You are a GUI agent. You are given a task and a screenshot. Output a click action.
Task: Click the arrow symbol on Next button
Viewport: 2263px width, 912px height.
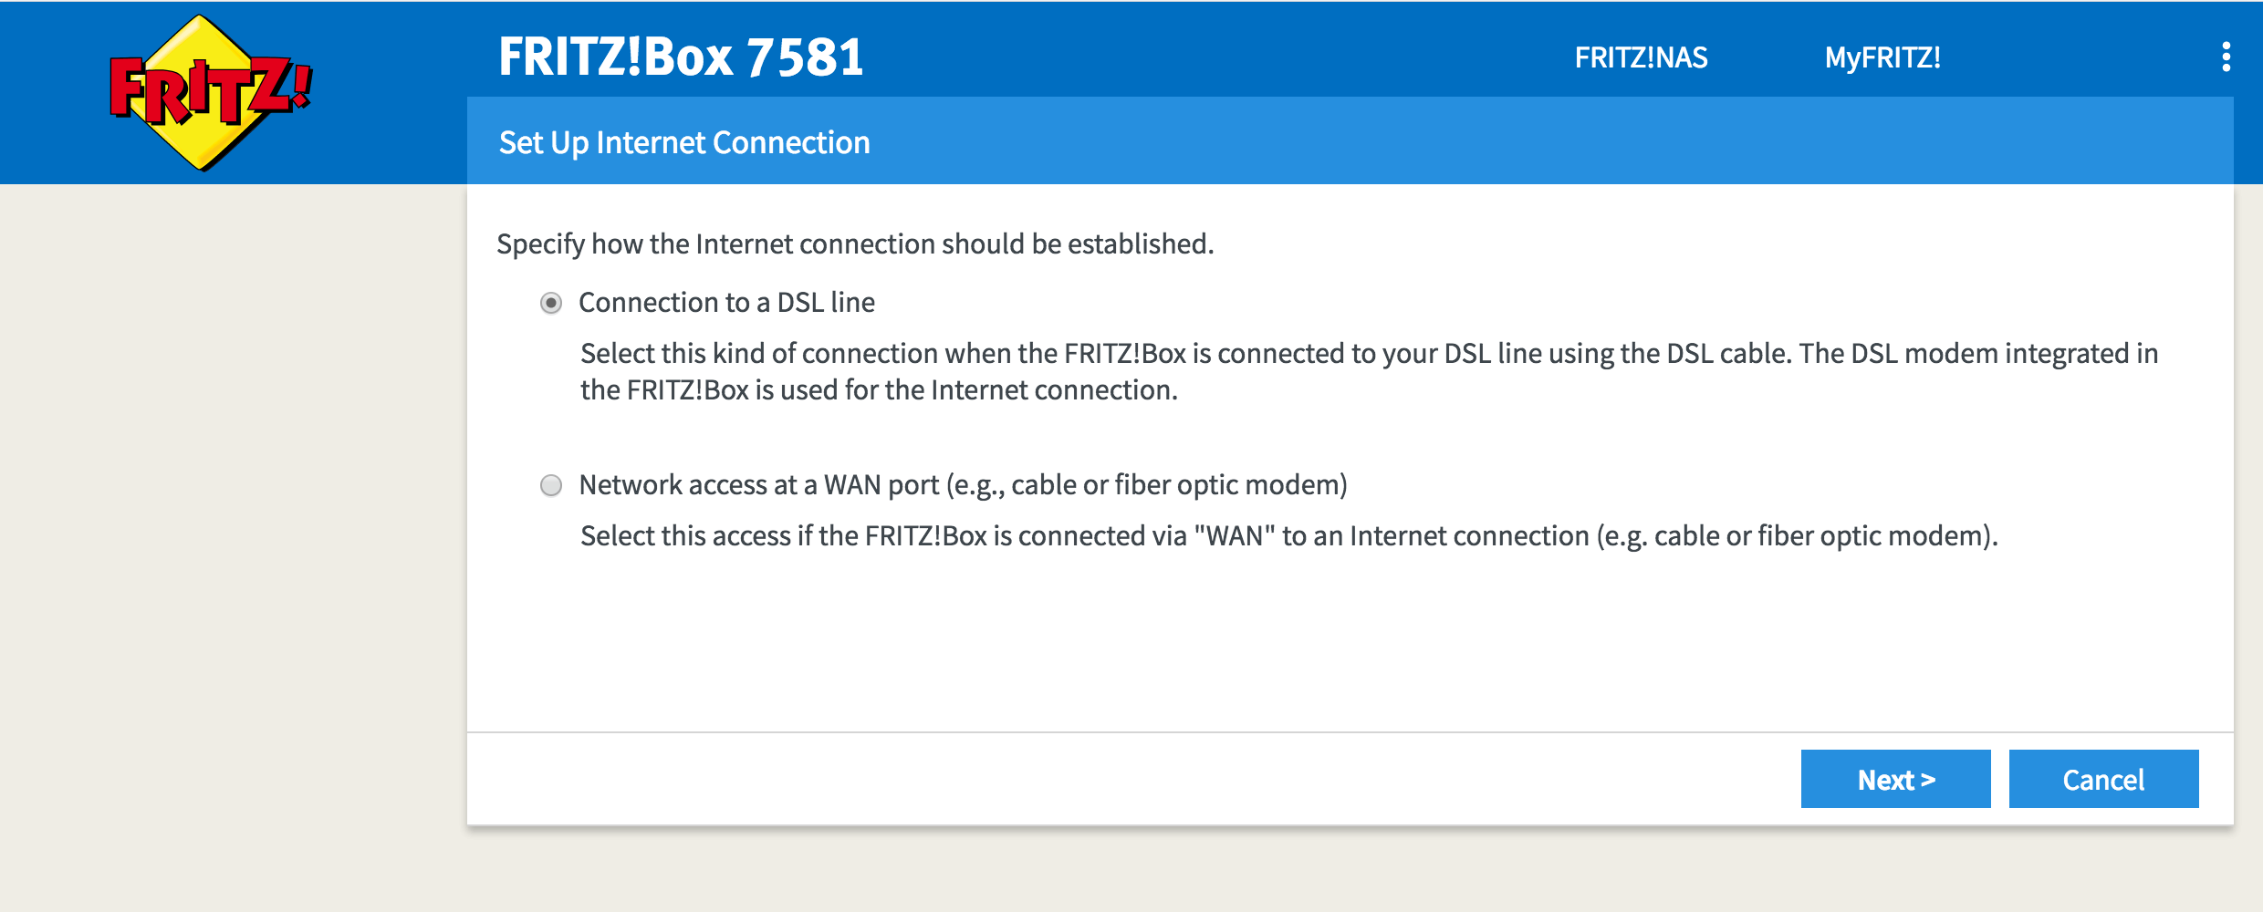(1928, 780)
